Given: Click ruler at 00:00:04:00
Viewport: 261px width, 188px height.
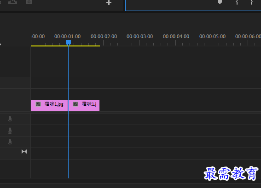Looking at the screenshot, I should (176, 36).
